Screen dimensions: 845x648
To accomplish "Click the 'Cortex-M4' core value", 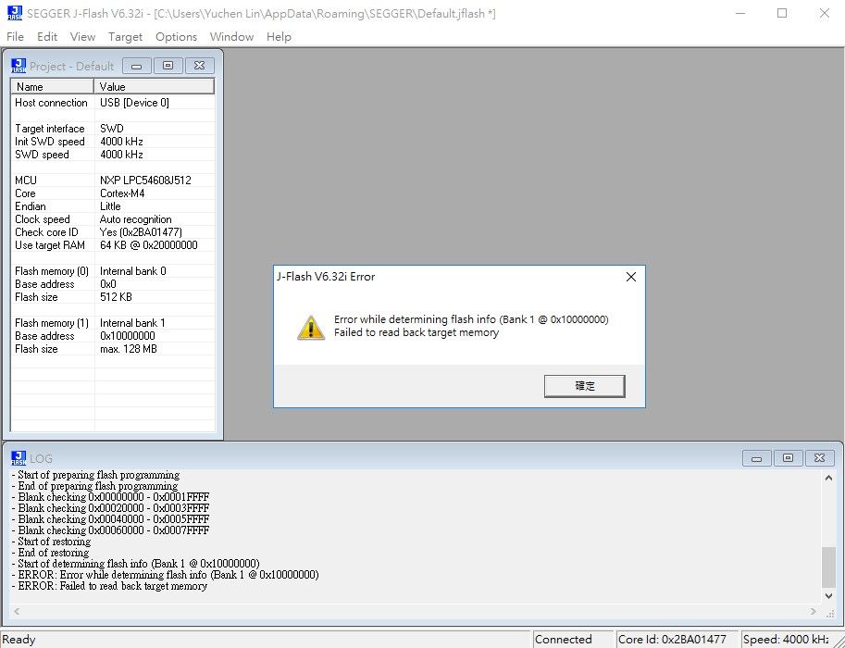I will coord(122,193).
